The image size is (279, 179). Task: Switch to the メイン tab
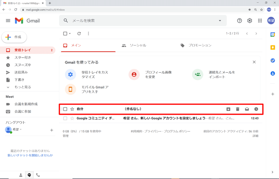click(x=88, y=45)
